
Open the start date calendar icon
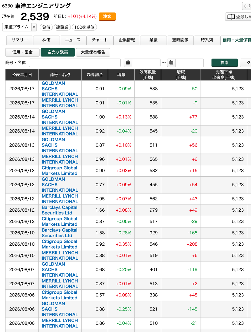pyautogui.click(x=128, y=63)
